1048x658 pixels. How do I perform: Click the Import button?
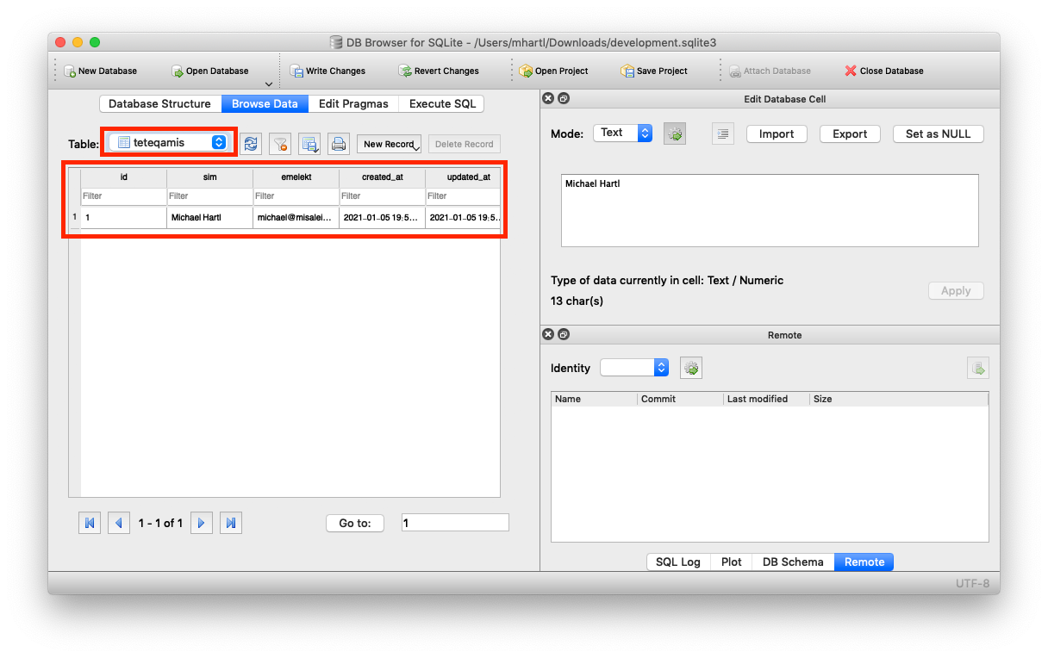[777, 133]
